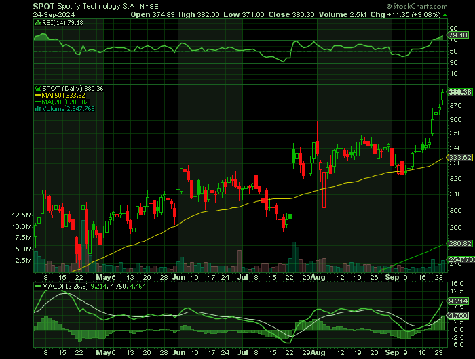Click the 15.0 label on the MACD axis
Image resolution: width=475 pixels, height=359 pixels.
coord(457,284)
